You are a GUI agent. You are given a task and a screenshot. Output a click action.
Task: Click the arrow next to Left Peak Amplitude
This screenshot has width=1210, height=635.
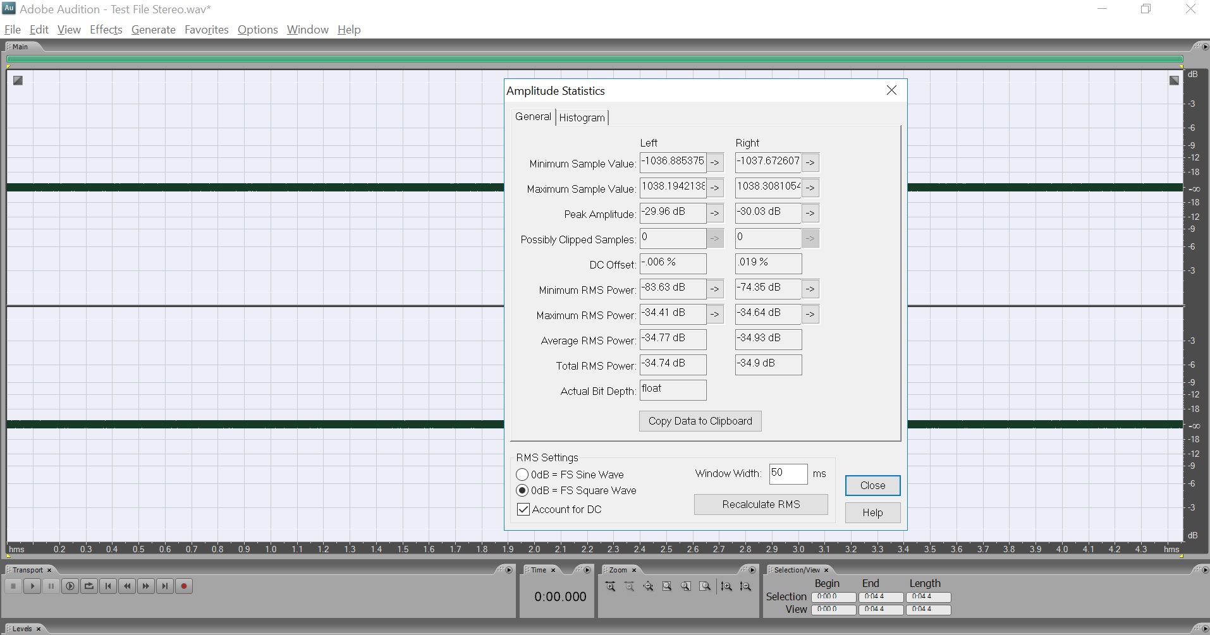715,214
